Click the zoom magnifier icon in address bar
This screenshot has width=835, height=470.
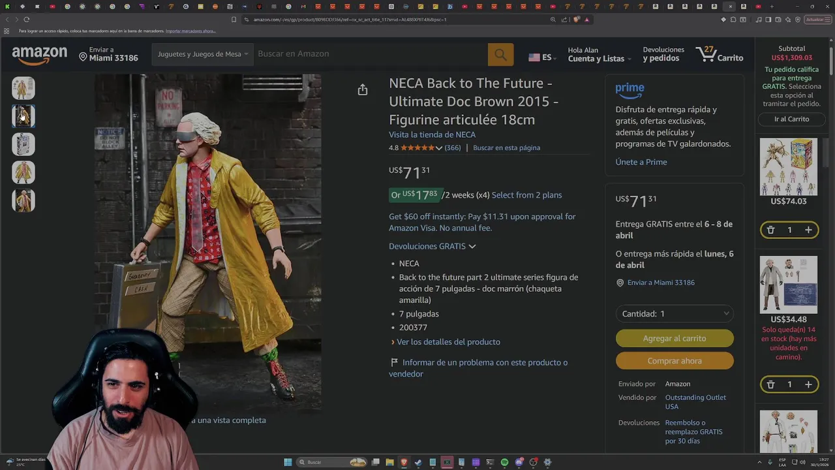pos(553,20)
